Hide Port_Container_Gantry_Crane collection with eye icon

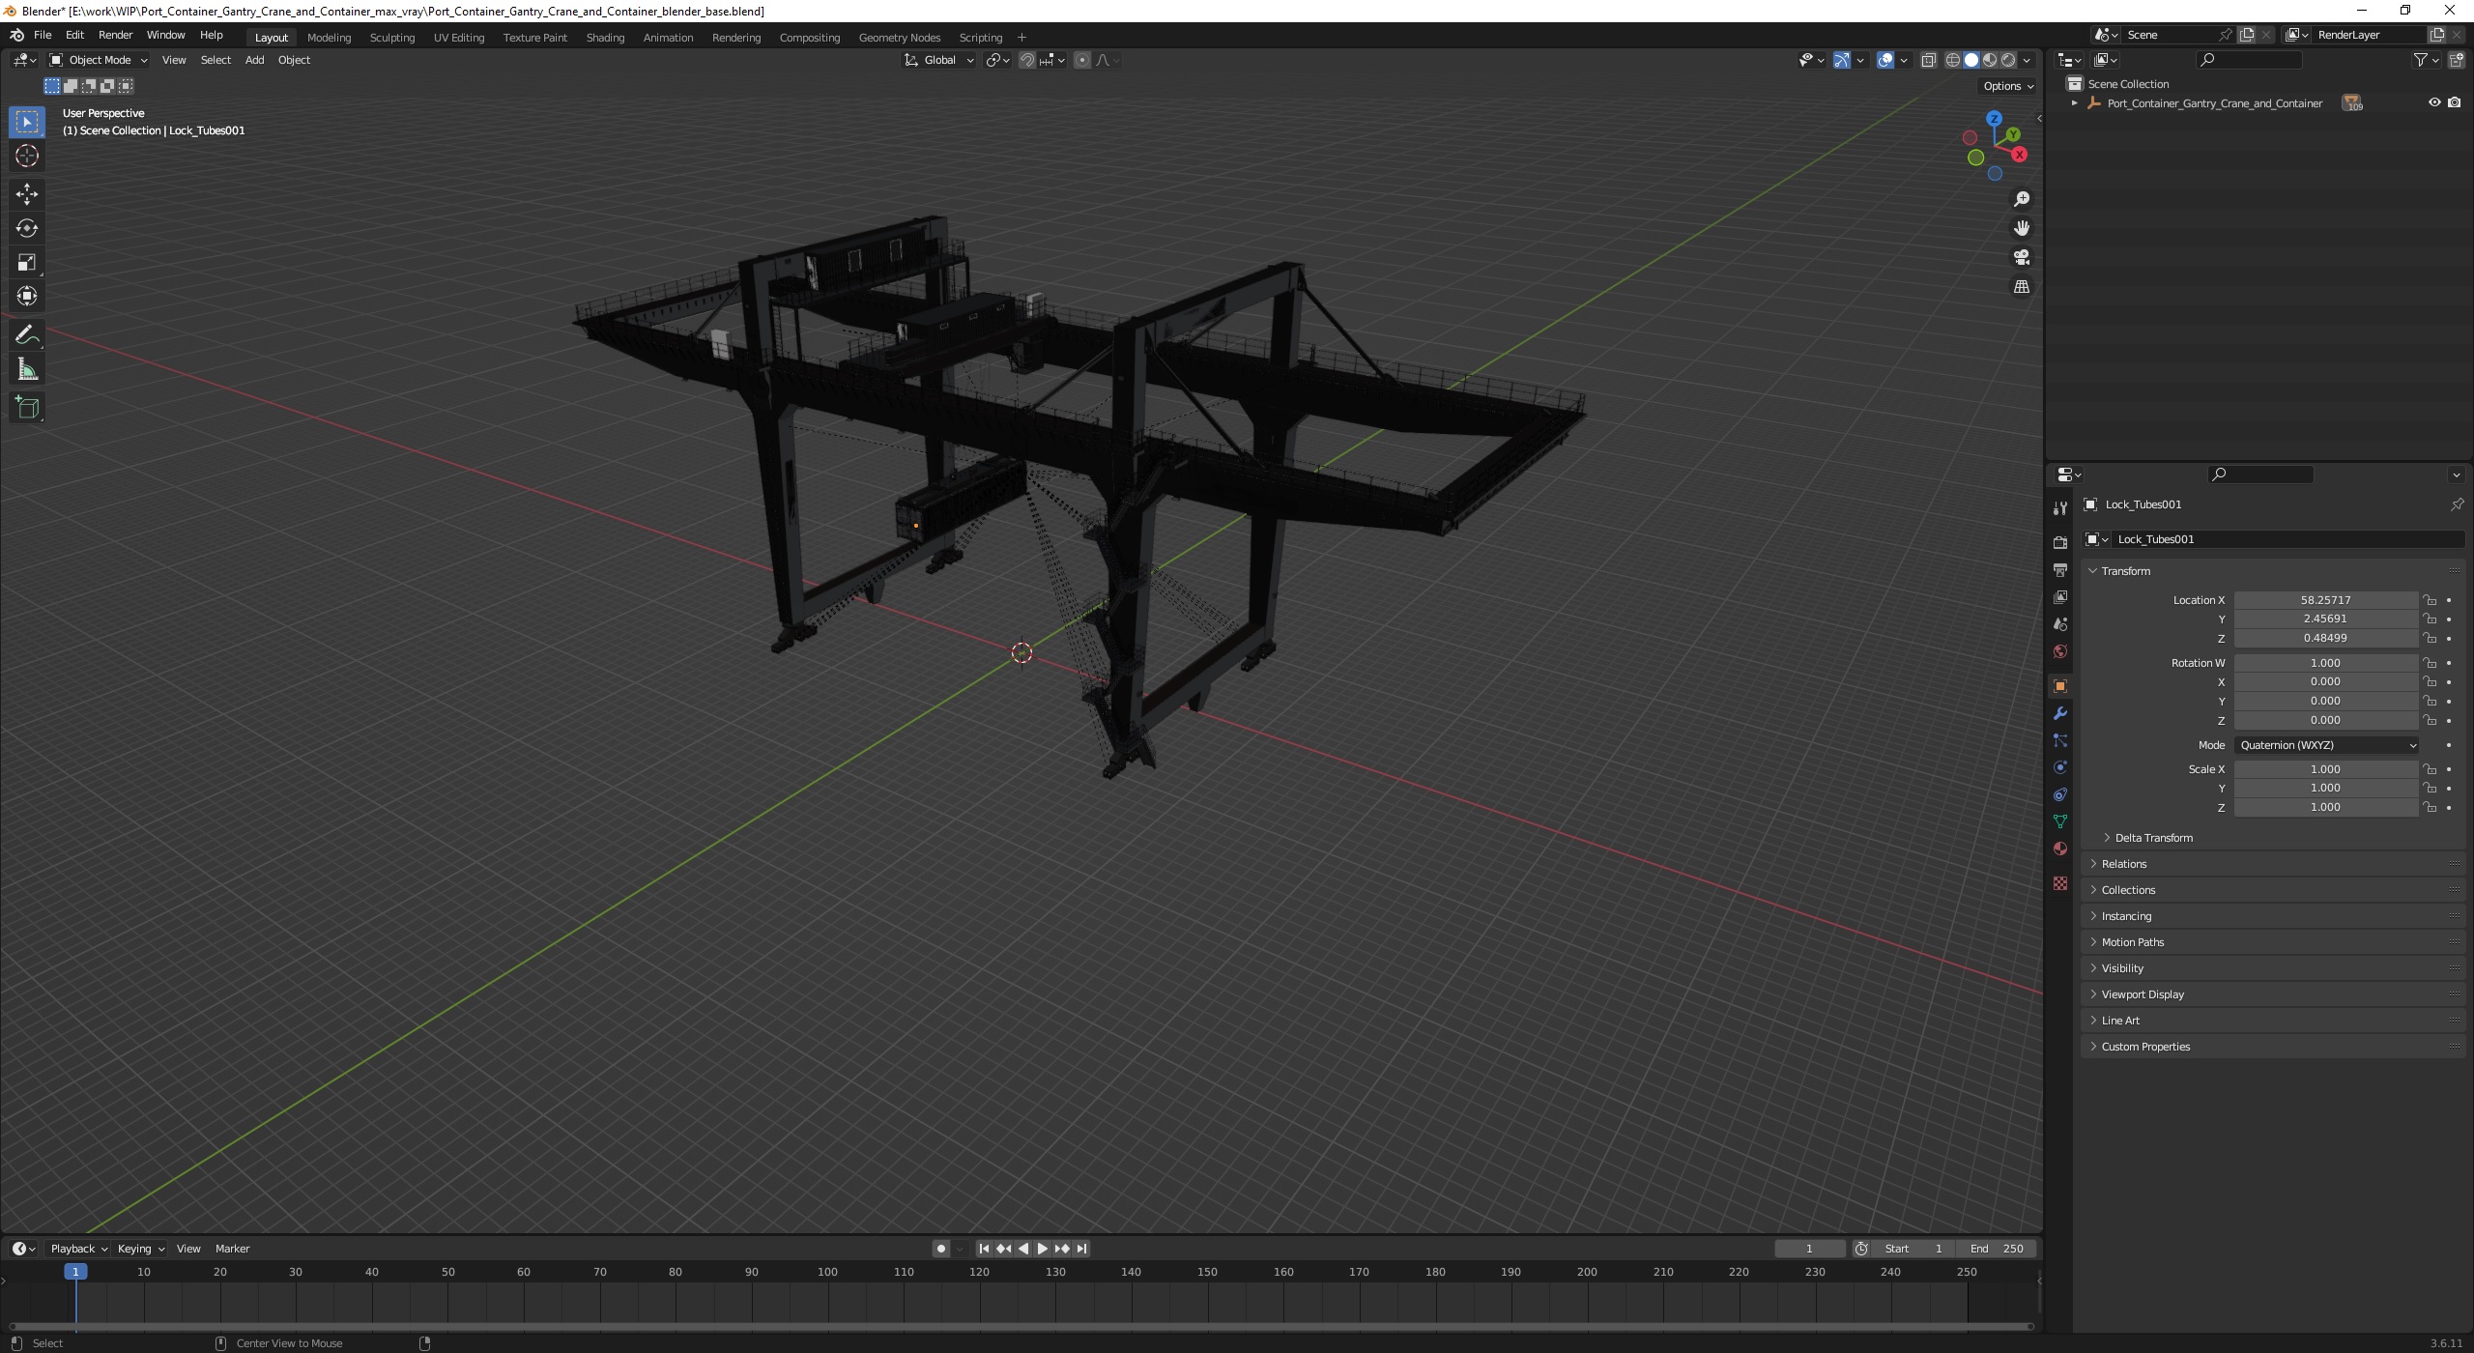2434,102
